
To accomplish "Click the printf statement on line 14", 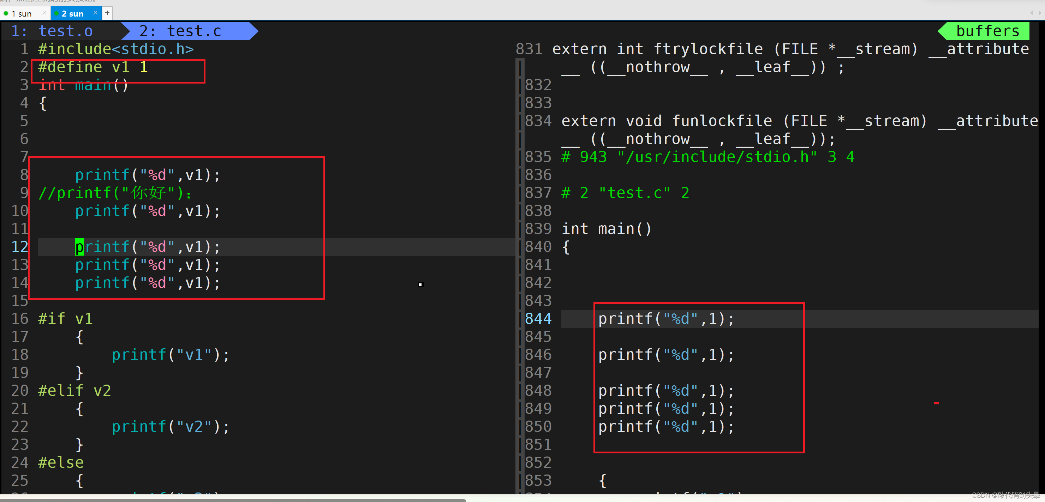I will [x=148, y=283].
